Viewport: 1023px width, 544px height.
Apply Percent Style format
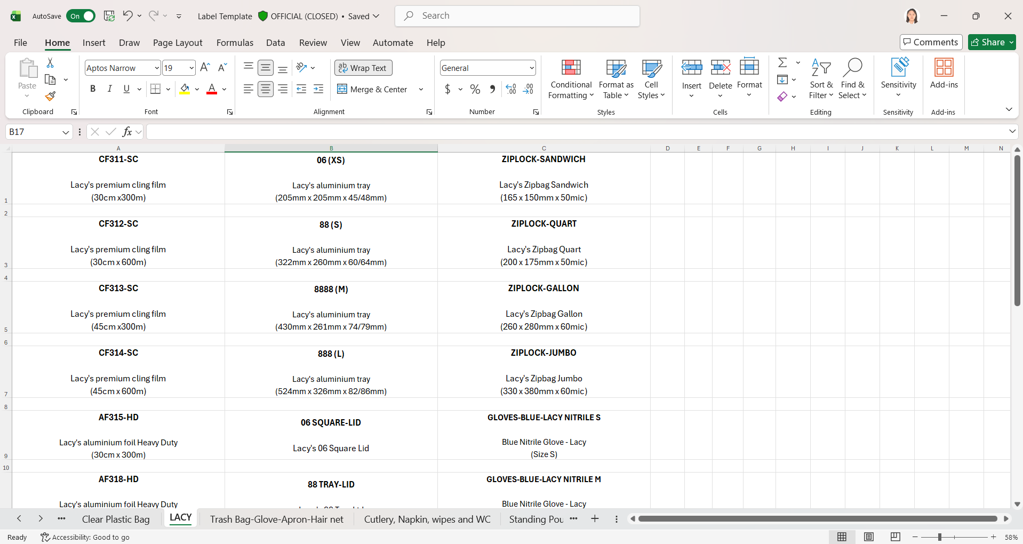click(x=475, y=89)
